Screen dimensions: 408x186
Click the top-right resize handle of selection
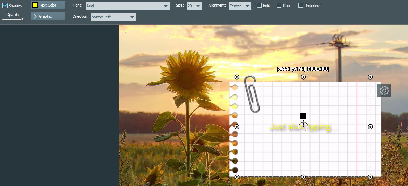pyautogui.click(x=370, y=77)
